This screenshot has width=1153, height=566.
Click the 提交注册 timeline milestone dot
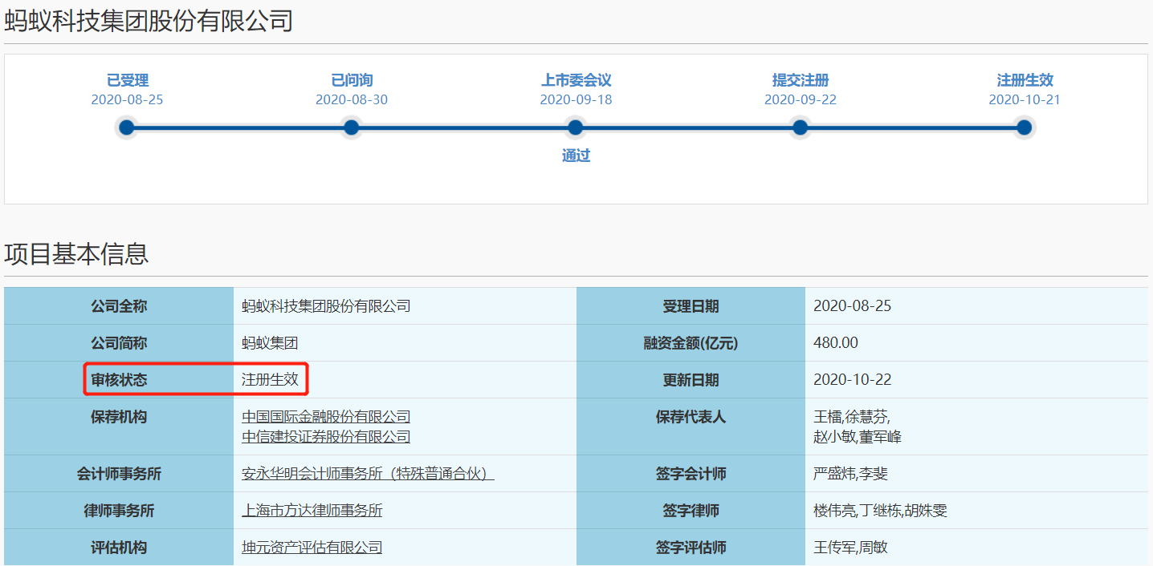800,127
